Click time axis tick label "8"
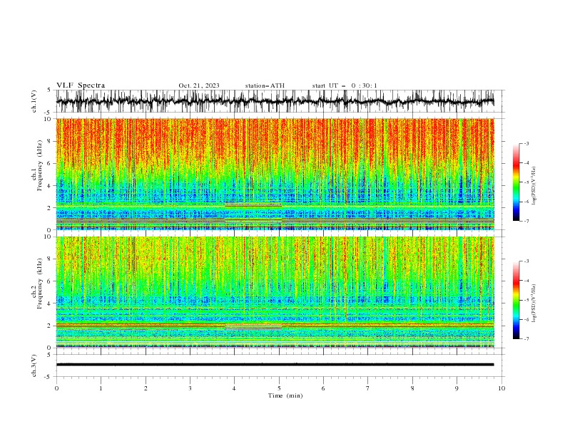Viewport: 565px width, 436px height. click(x=412, y=388)
